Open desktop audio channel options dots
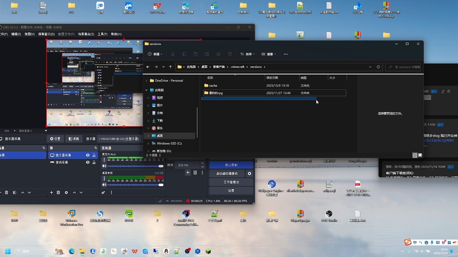 (104, 178)
